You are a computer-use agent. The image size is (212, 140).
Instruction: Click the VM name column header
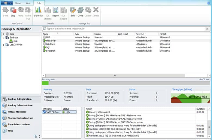pyautogui.click(x=52, y=109)
